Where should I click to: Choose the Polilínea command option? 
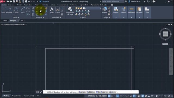tap(91, 92)
